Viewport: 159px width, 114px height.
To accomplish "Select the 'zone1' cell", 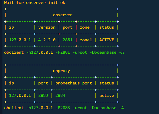I will [86, 40].
